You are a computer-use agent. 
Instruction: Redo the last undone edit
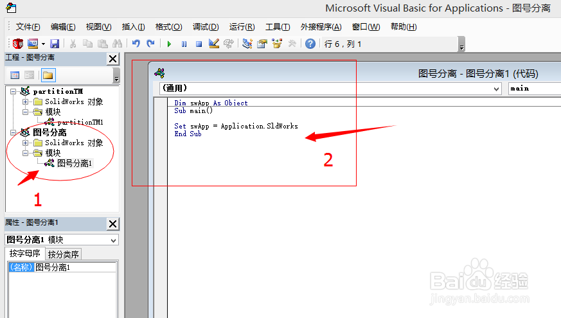(150, 44)
